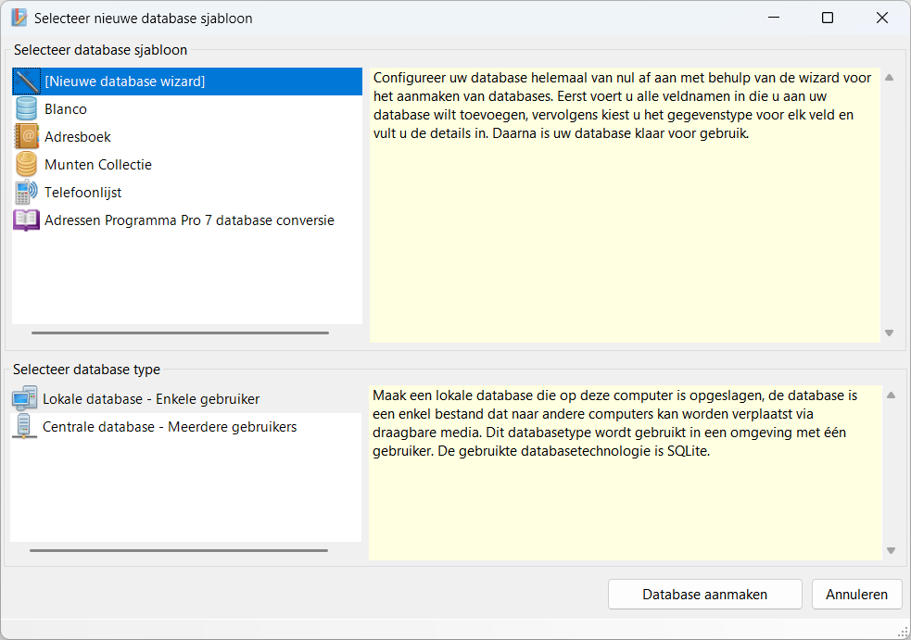Select the Adressen Programma Pro 7 book icon

(27, 220)
